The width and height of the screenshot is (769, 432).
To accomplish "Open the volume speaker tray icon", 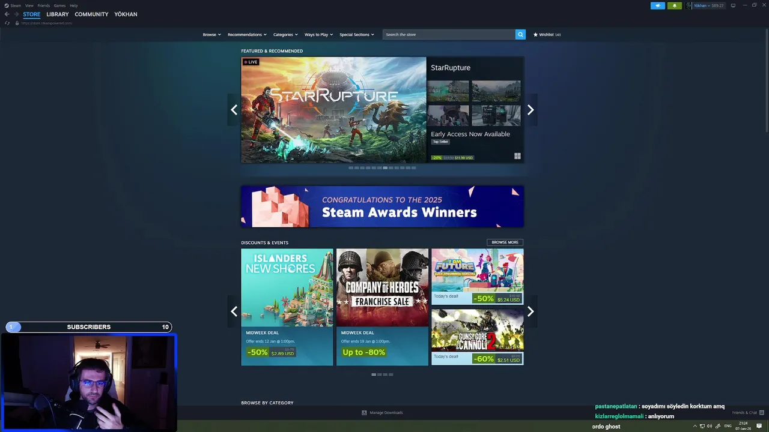I will [710, 426].
